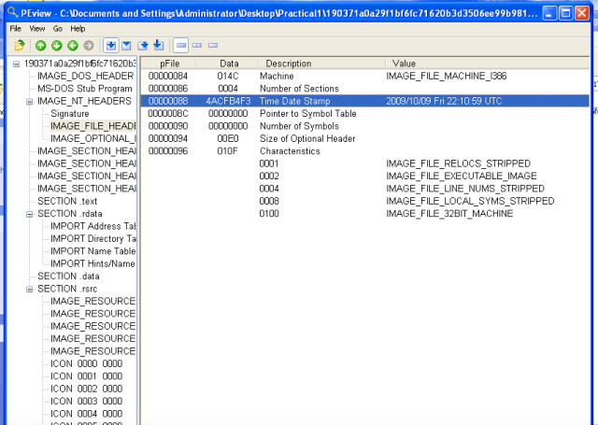This screenshot has width=598, height=425.
Task: Toggle the middle view-width toolbar button
Action: (x=197, y=45)
